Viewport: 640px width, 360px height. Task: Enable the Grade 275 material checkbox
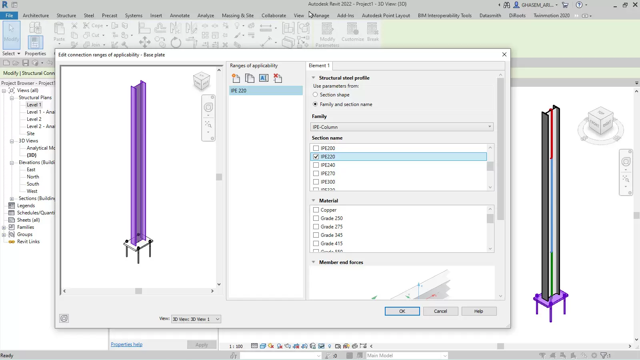pyautogui.click(x=316, y=227)
